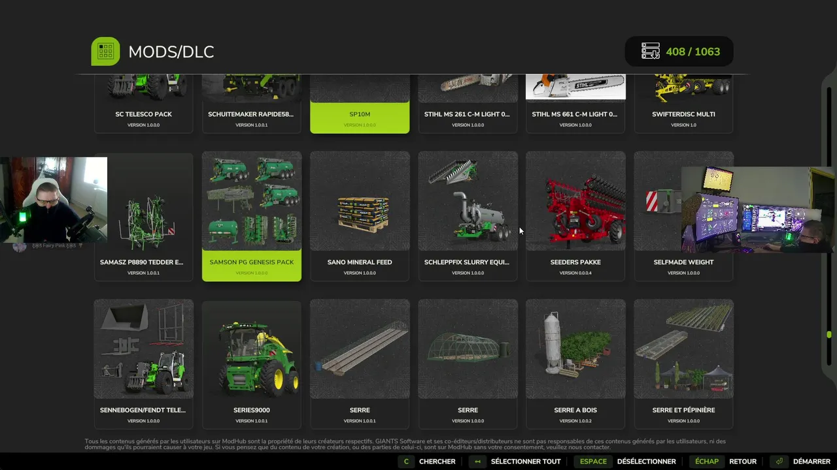This screenshot has width=837, height=470.
Task: Select Sennebogen/Fendt Tele thumbnail
Action: point(144,349)
